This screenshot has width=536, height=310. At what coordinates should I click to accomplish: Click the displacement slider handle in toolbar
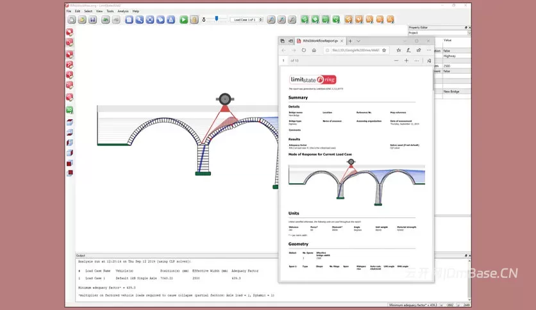216,19
